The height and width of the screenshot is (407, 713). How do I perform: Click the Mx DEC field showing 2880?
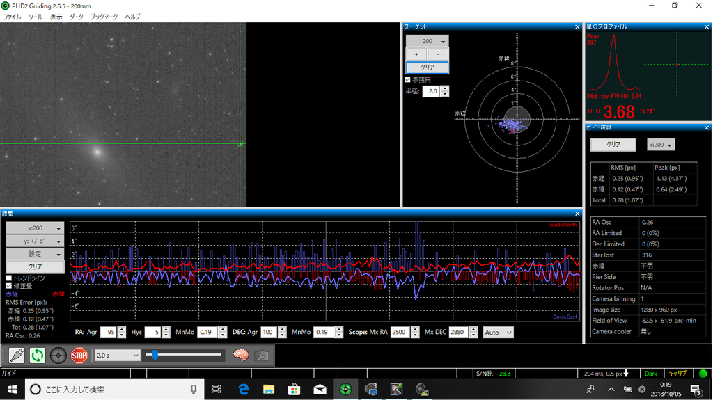tap(459, 333)
